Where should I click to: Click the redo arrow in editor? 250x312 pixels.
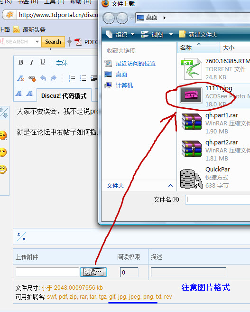(x=54, y=78)
